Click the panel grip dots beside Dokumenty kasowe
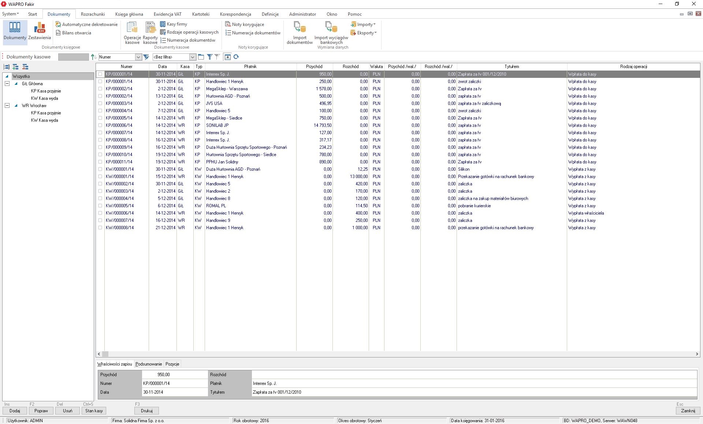 tap(3, 57)
